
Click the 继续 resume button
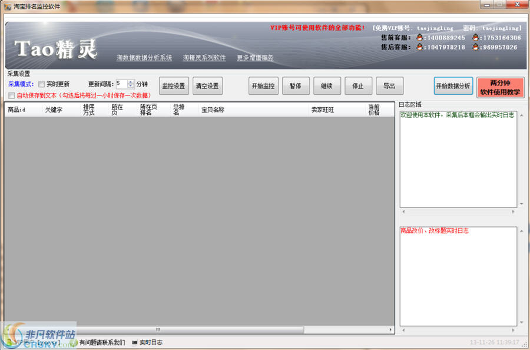click(x=327, y=86)
